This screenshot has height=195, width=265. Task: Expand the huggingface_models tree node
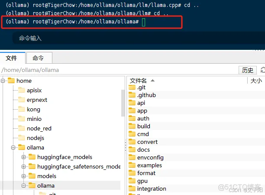point(23,157)
